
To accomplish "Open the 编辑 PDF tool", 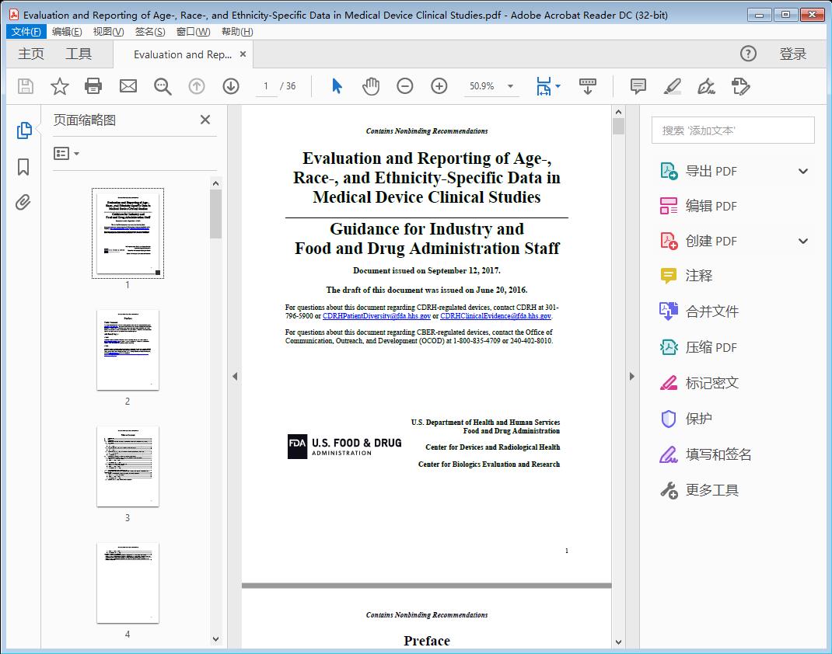I will (x=711, y=206).
